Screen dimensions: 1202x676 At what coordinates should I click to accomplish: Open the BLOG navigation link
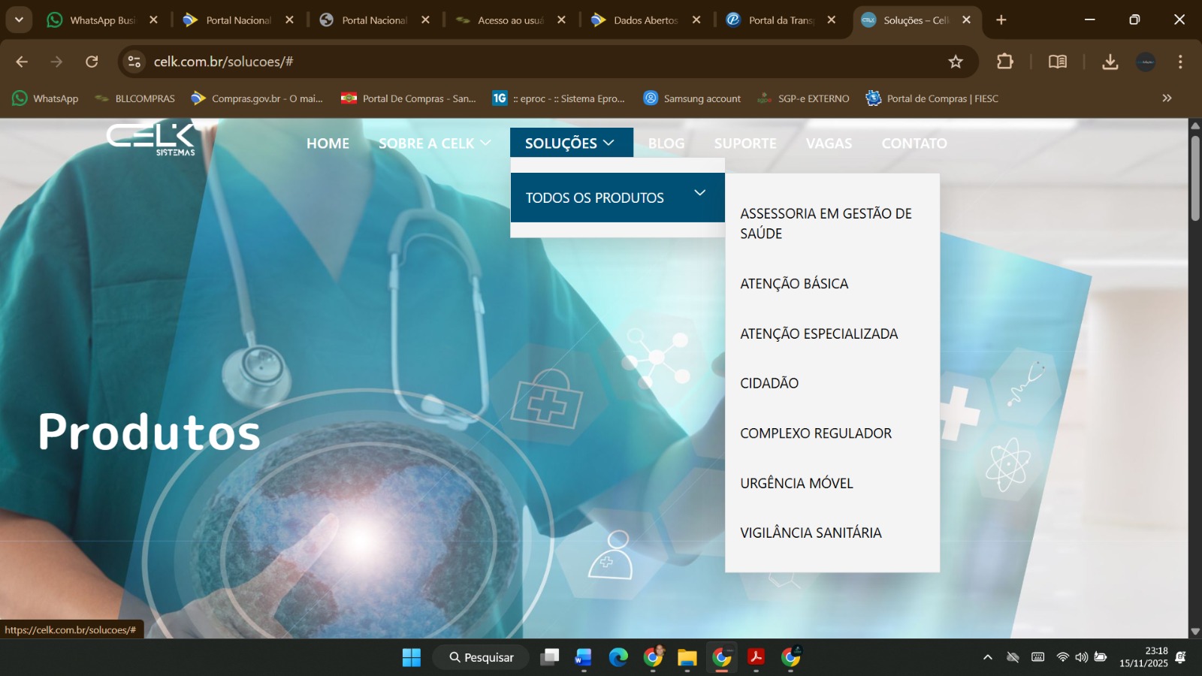[666, 143]
